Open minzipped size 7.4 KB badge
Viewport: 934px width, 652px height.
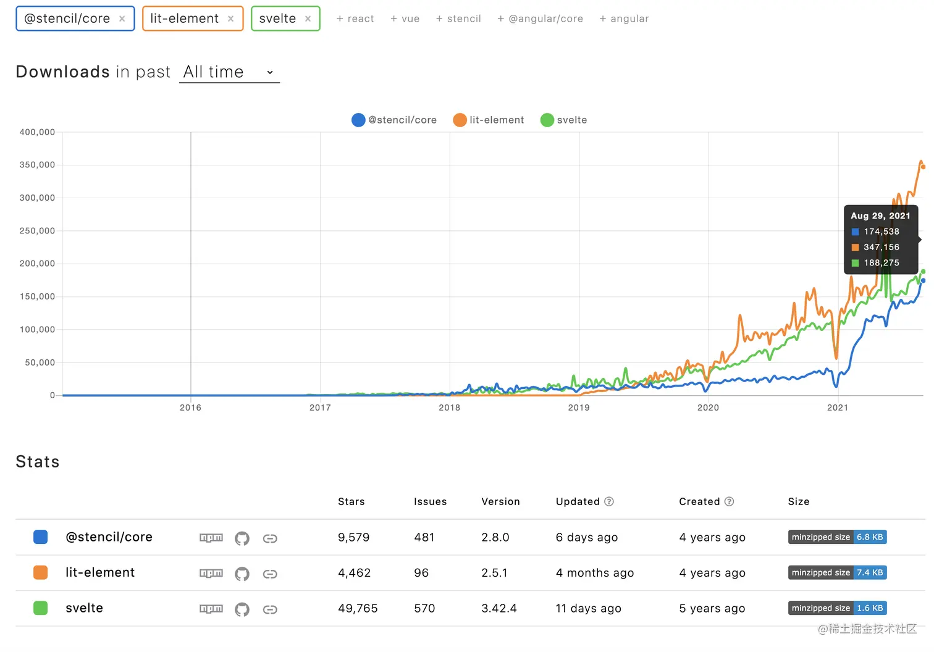click(838, 572)
